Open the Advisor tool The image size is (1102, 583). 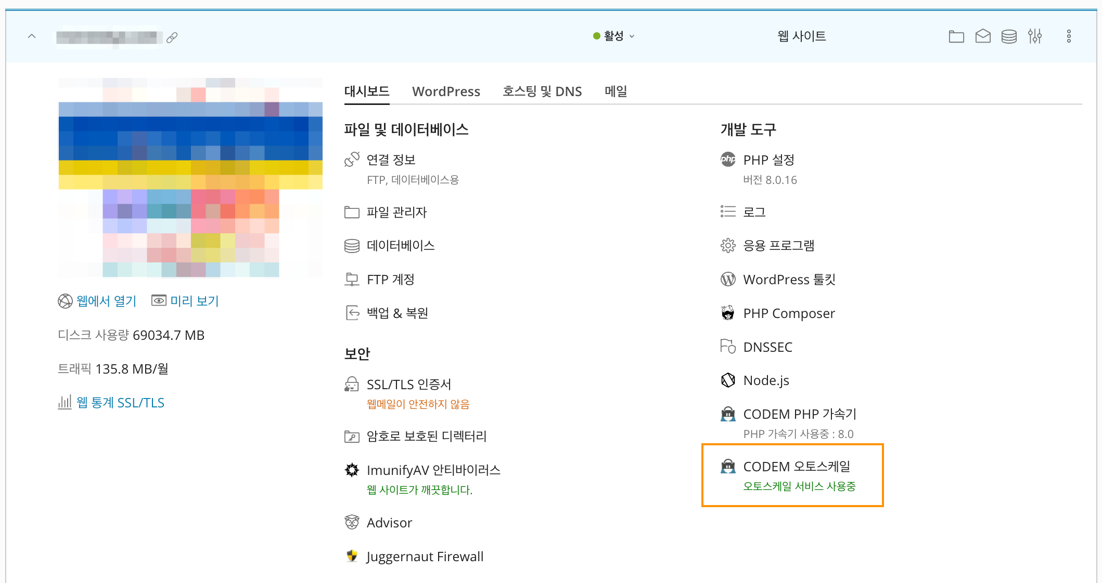click(x=389, y=523)
